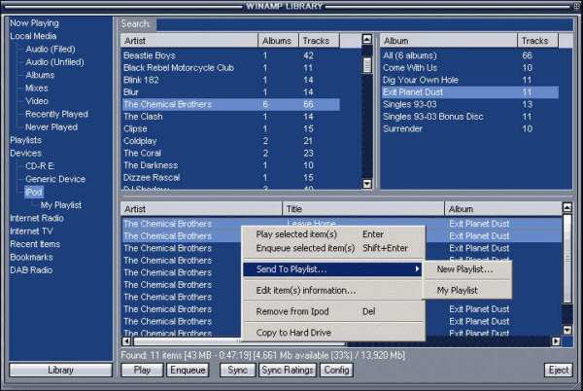Click the Sync button

[x=234, y=371]
